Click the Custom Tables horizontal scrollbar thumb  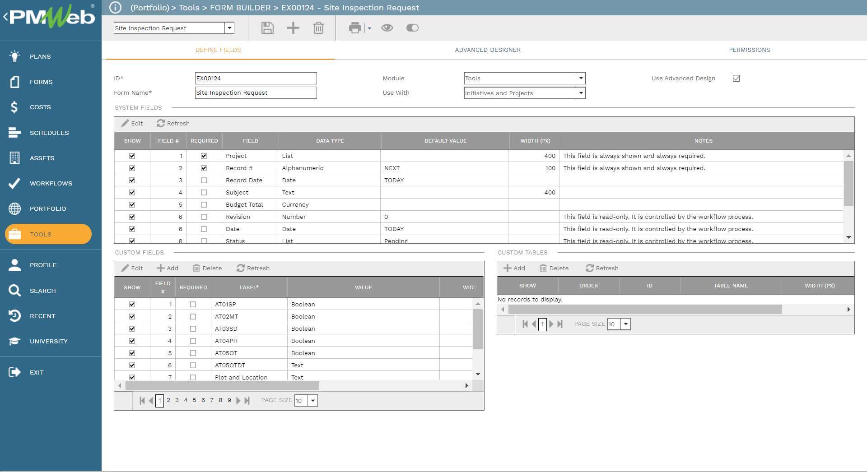tap(645, 310)
